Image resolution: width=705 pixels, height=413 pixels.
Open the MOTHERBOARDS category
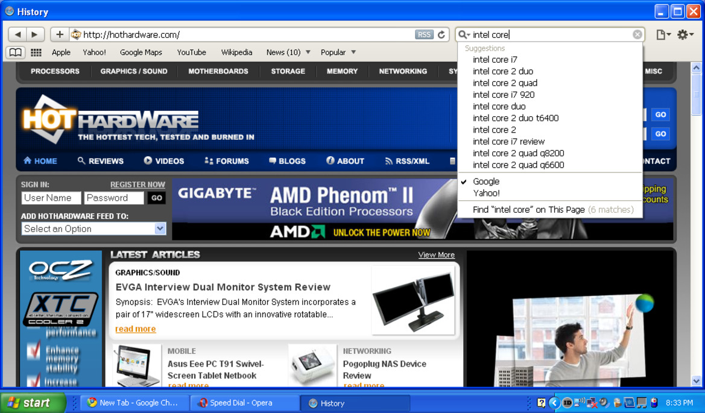218,71
